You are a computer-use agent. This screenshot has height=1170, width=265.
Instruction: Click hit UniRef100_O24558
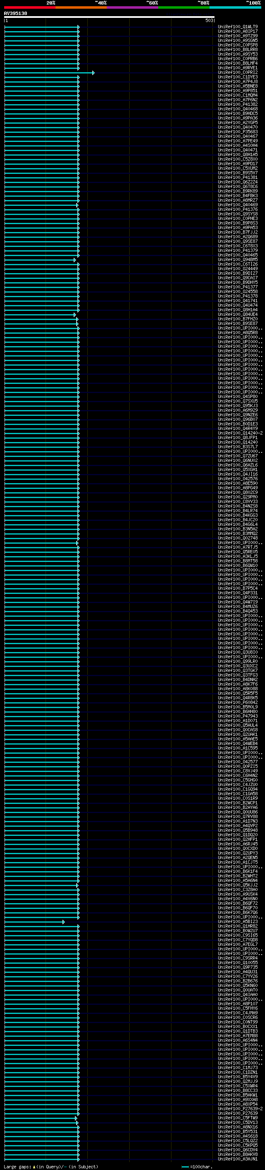pos(238,292)
